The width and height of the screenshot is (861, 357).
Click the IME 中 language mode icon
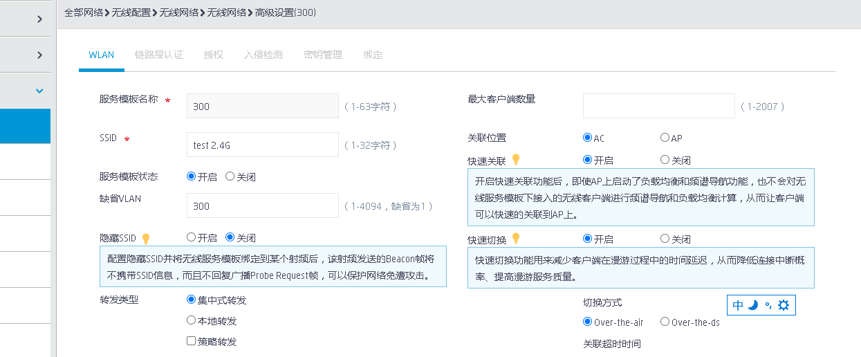click(738, 305)
